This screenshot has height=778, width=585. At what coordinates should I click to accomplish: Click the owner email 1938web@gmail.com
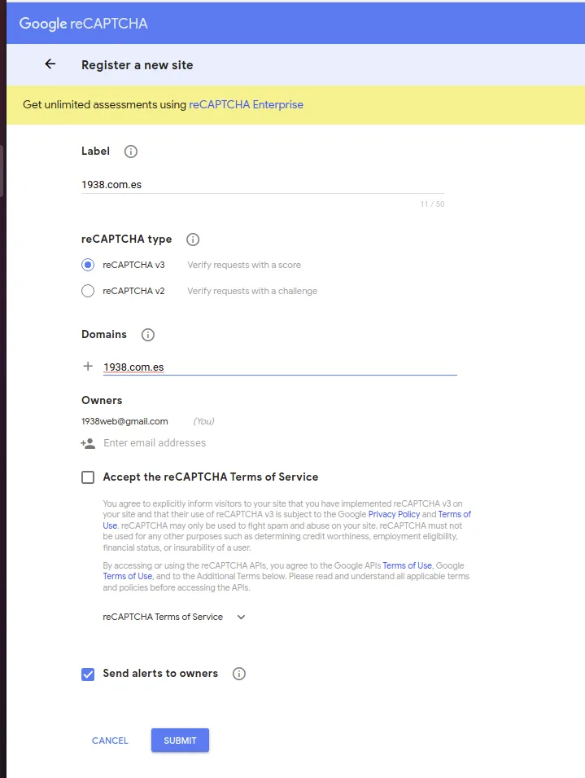pos(124,421)
